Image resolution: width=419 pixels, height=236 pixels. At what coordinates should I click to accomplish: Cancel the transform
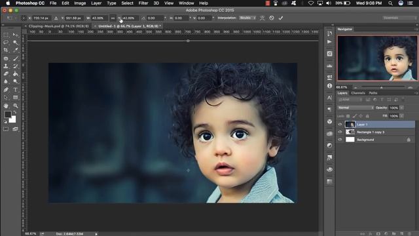[x=272, y=18]
